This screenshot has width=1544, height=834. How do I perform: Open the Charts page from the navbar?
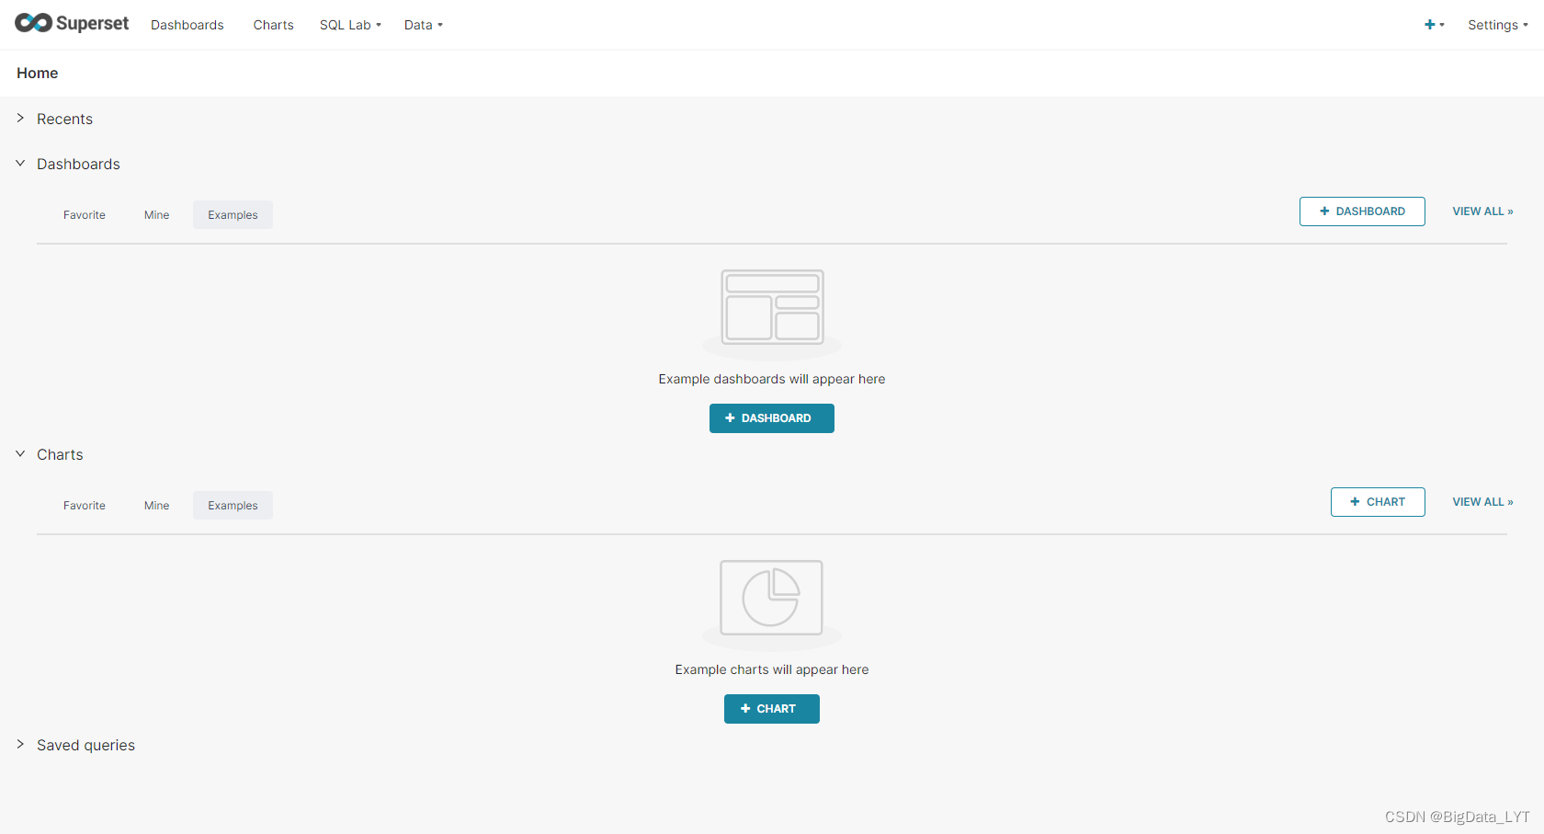[x=273, y=25]
